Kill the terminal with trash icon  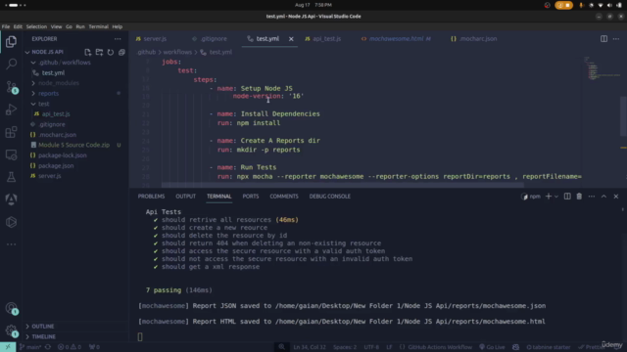point(579,197)
